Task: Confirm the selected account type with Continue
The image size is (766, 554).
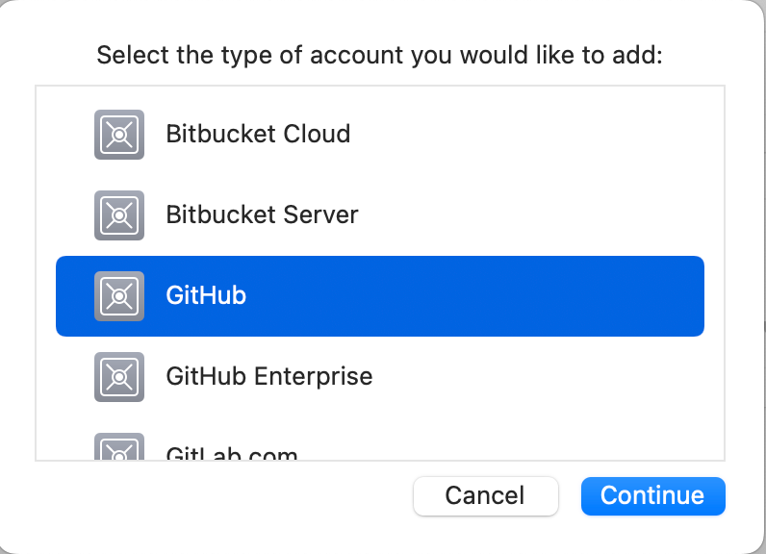Action: click(x=652, y=496)
